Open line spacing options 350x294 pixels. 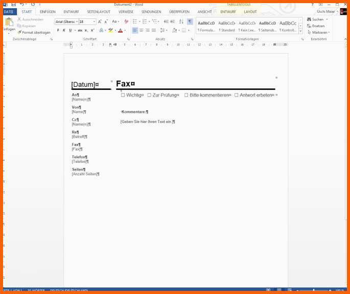pos(162,30)
